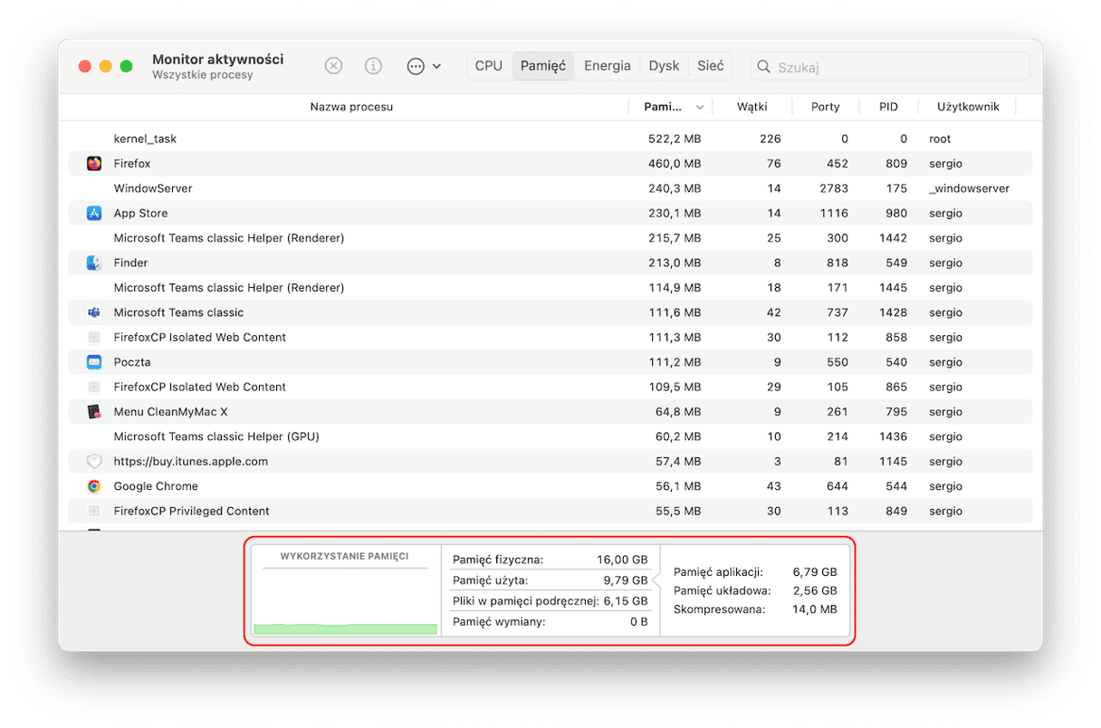Click the Pamięć wymiany 0 B entry
The width and height of the screenshot is (1101, 728).
[x=550, y=622]
